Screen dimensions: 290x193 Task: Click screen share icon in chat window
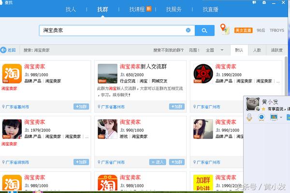[274, 117]
